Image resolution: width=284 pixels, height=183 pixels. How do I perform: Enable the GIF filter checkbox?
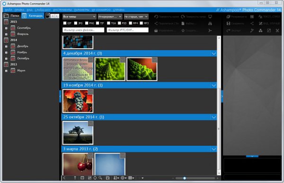point(65,23)
